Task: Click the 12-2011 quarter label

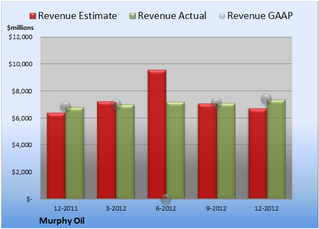Action: 66,208
